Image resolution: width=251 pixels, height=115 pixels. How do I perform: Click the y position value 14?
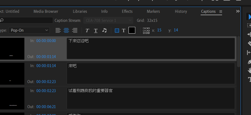point(176,30)
